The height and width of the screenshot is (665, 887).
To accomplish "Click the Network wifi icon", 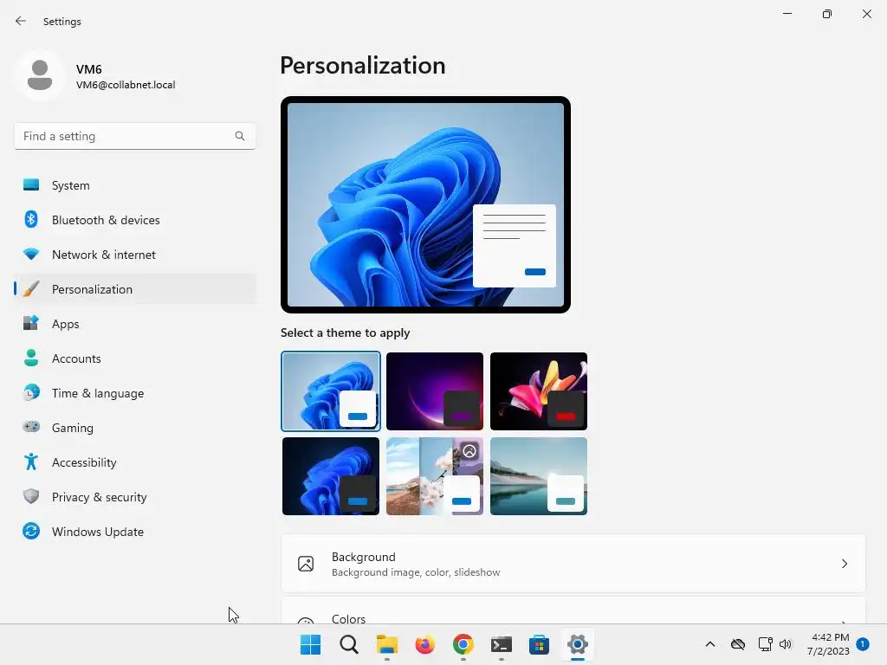I will [31, 255].
